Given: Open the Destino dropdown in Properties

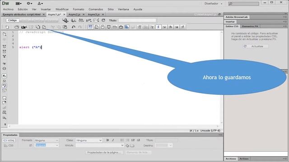Looking at the screenshot, I should [163, 145].
